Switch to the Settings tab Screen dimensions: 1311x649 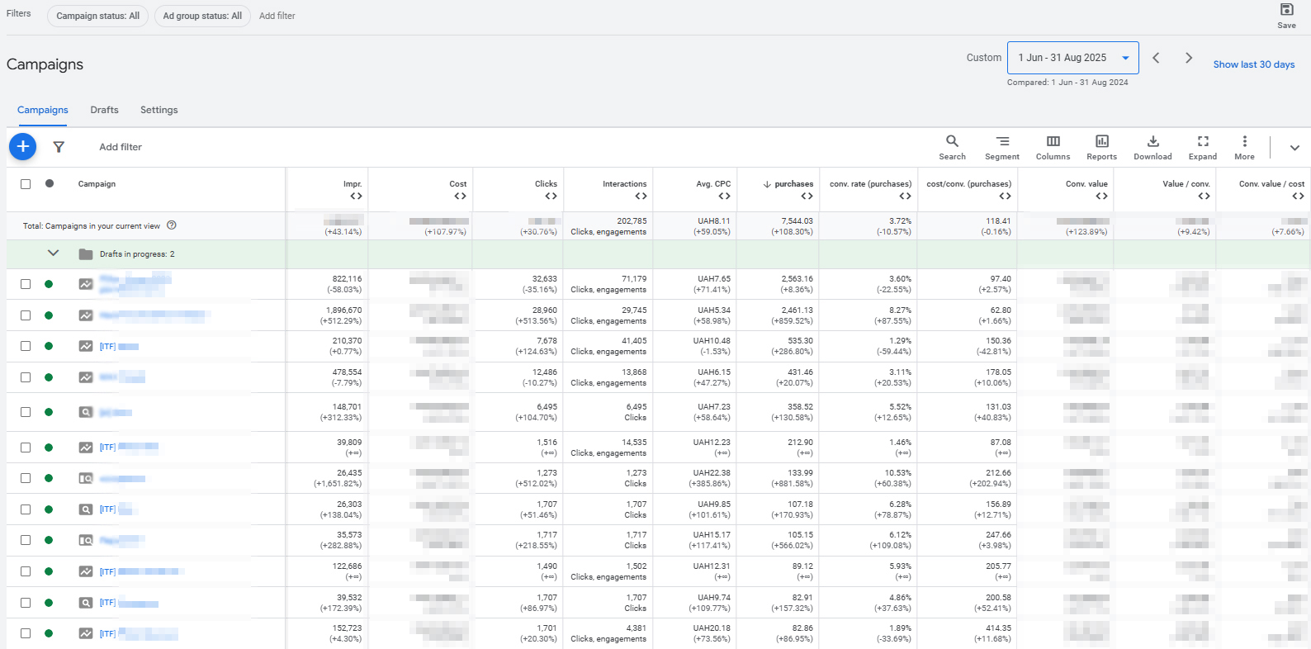159,110
